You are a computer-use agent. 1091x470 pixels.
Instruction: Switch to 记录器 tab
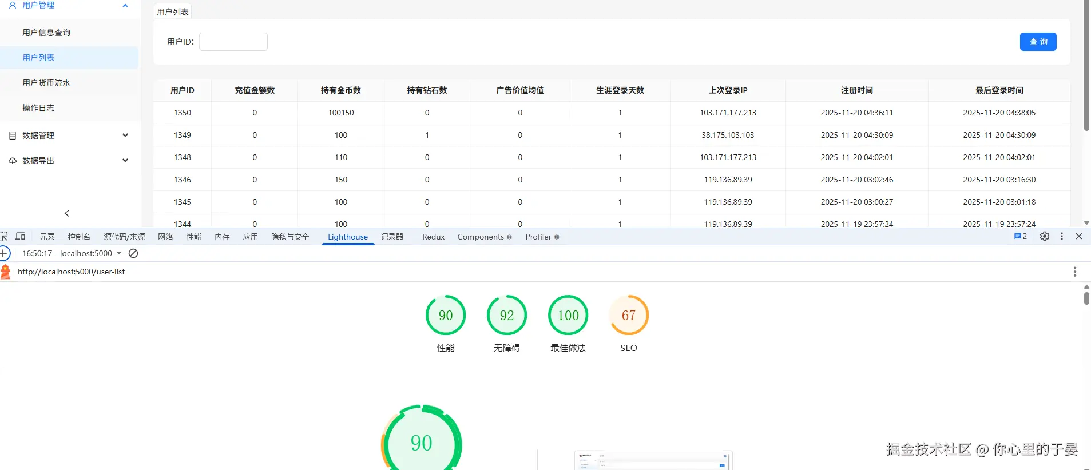(x=392, y=237)
